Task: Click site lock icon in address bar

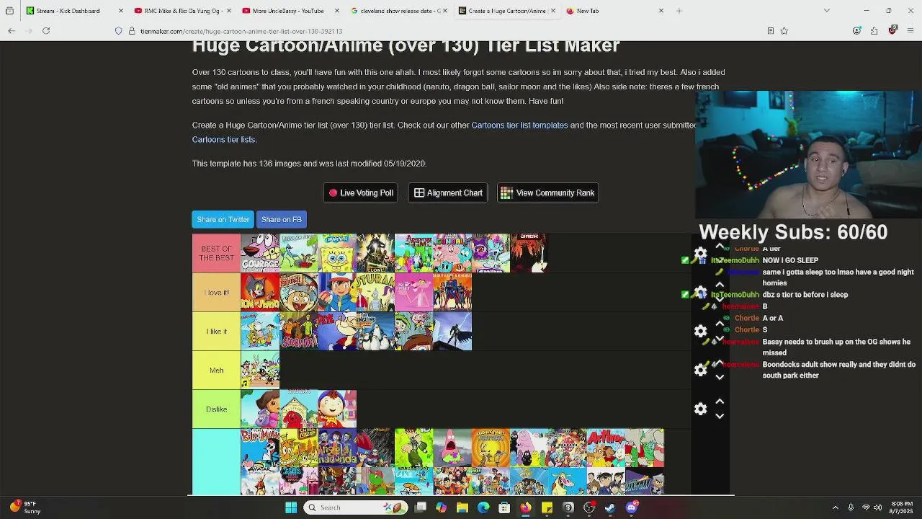Action: click(x=132, y=31)
